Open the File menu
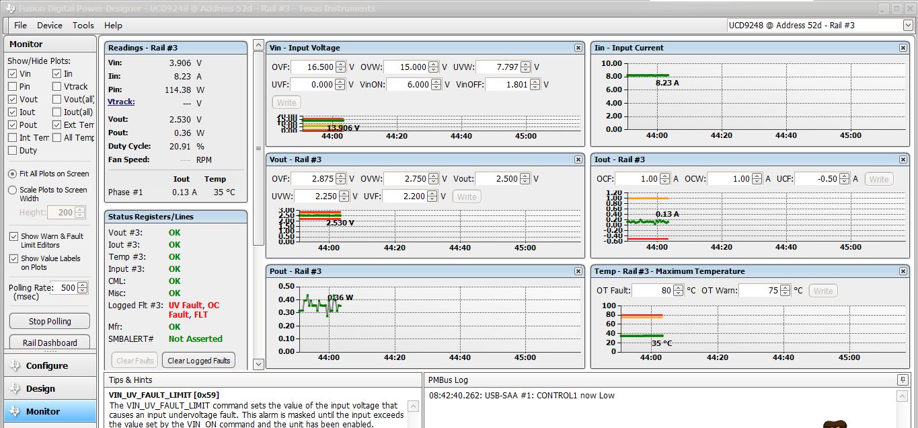This screenshot has height=428, width=918. [20, 26]
